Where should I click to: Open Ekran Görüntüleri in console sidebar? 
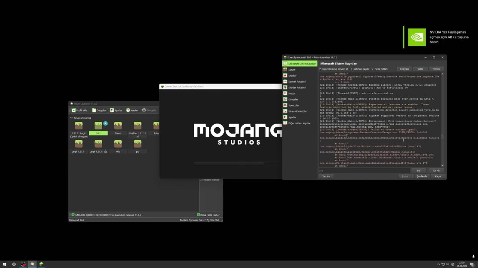point(299,111)
